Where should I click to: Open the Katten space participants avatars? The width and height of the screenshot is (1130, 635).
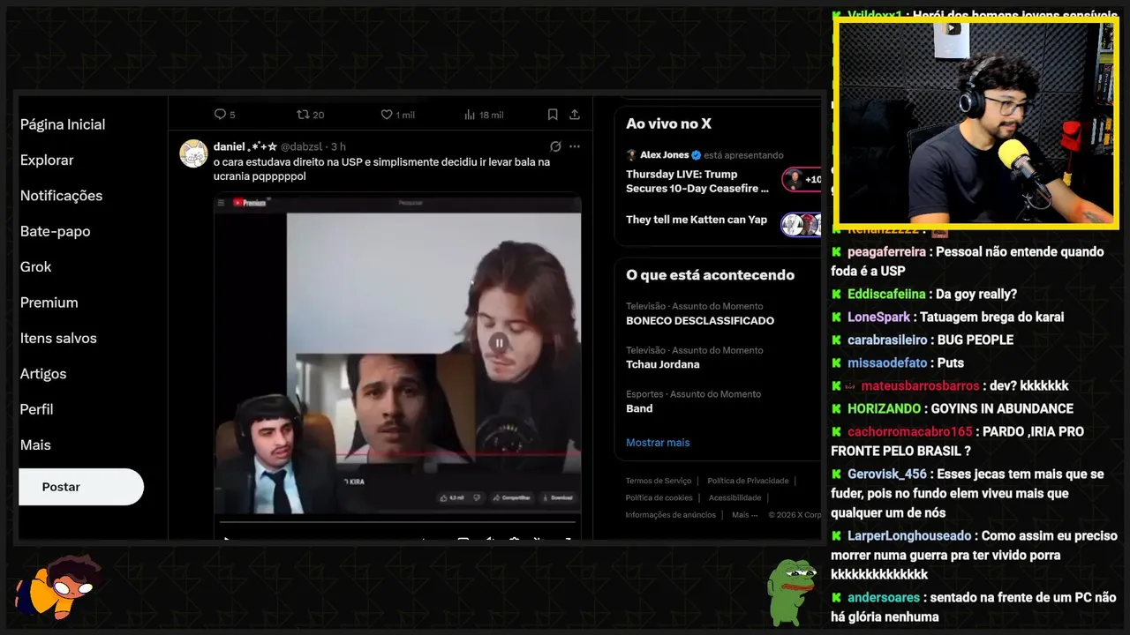pyautogui.click(x=802, y=225)
